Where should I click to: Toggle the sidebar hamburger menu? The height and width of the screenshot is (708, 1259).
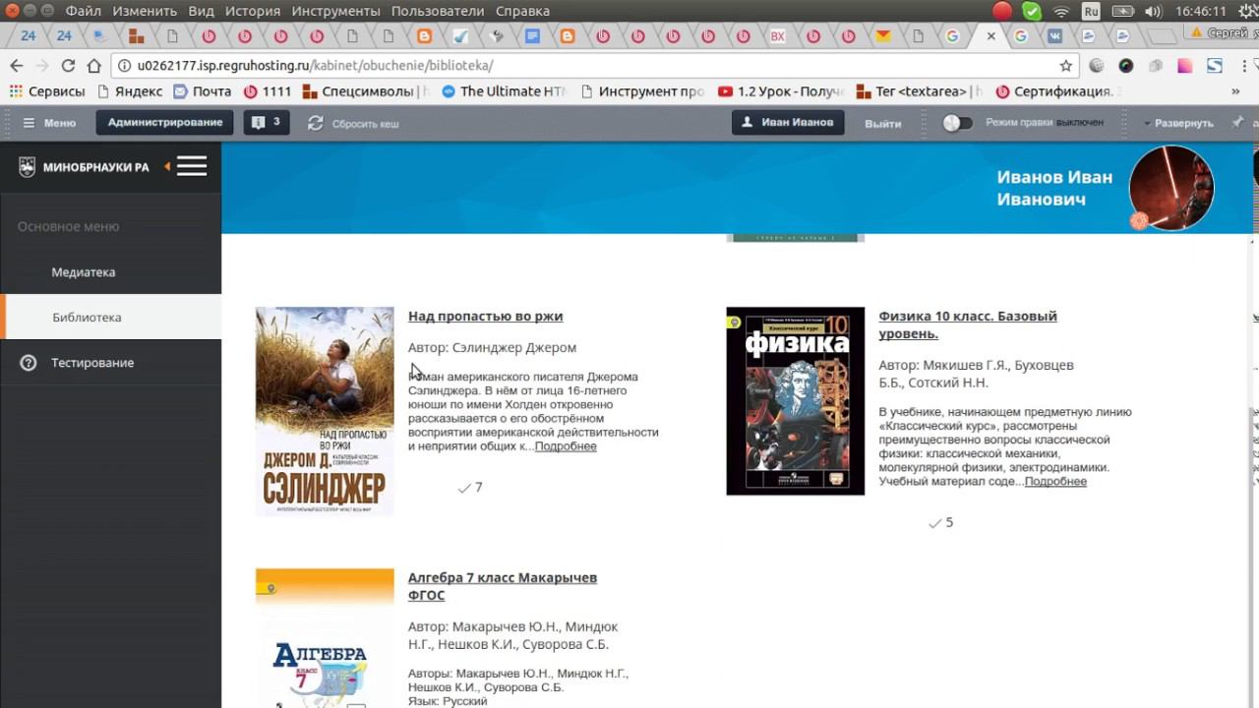pyautogui.click(x=192, y=166)
